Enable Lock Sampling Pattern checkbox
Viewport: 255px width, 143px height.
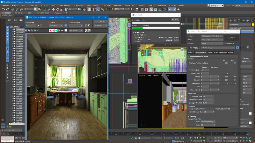point(189,109)
